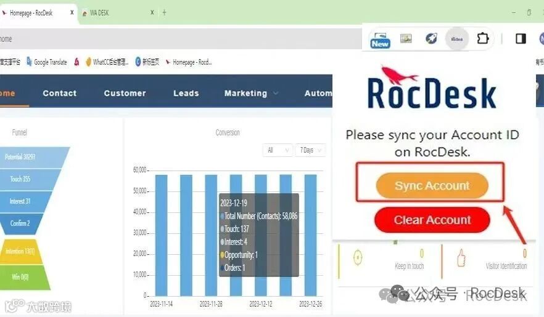Open the Leads menu
The image size is (544, 317).
pos(186,93)
